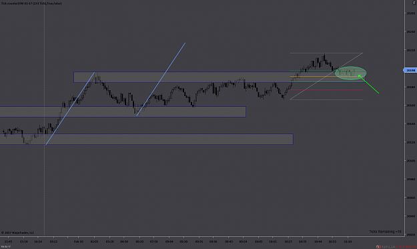
Task: Select the upper white dashed horizontal line
Action: tap(326, 53)
